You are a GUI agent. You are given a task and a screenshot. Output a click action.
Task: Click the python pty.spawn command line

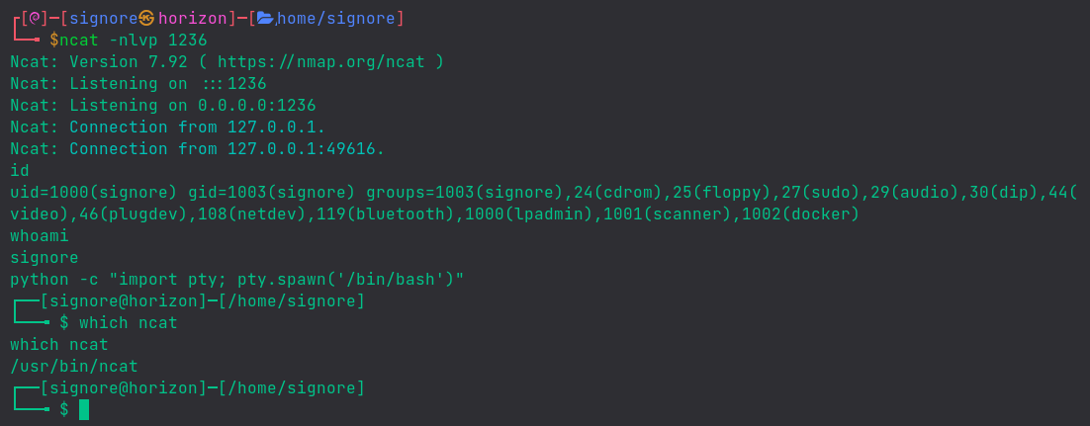coord(237,279)
